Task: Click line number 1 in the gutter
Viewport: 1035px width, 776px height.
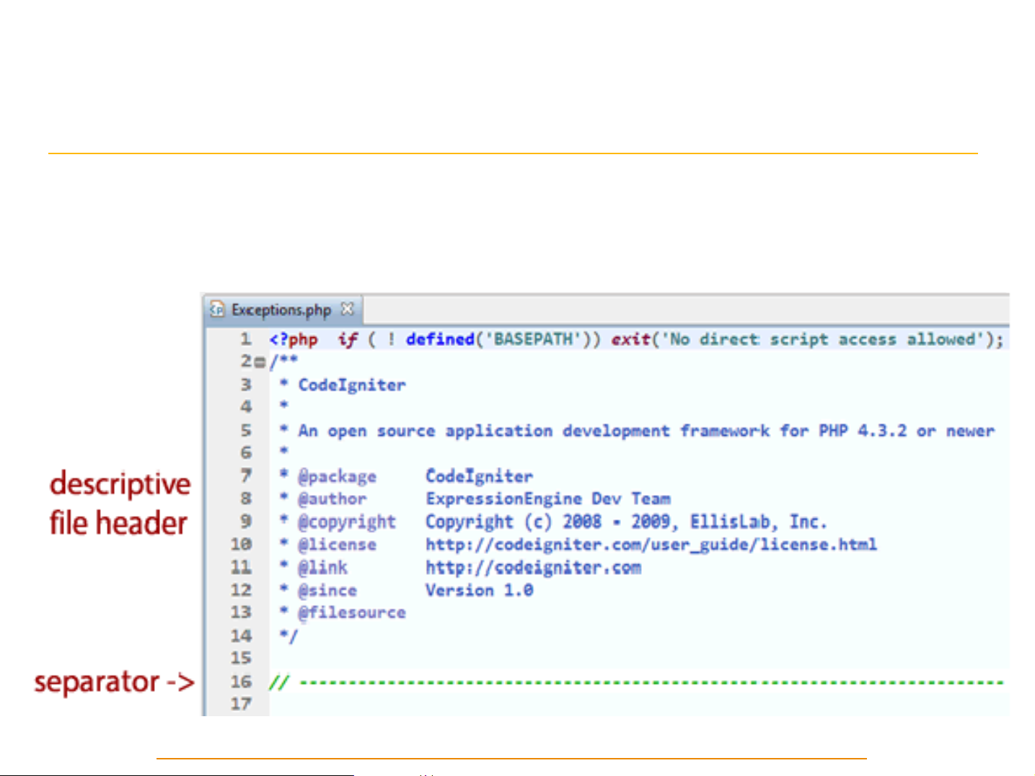Action: click(x=246, y=339)
